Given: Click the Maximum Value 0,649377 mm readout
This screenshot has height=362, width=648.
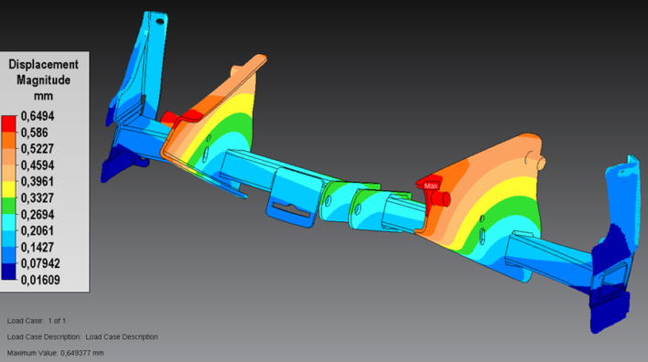Looking at the screenshot, I should pyautogui.click(x=56, y=353).
